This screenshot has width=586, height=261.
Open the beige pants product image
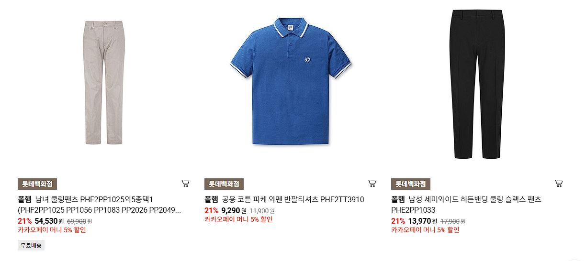[x=103, y=83]
